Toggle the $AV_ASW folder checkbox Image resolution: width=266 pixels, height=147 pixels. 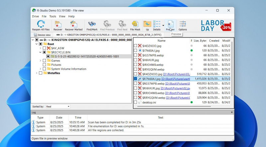[44, 48]
